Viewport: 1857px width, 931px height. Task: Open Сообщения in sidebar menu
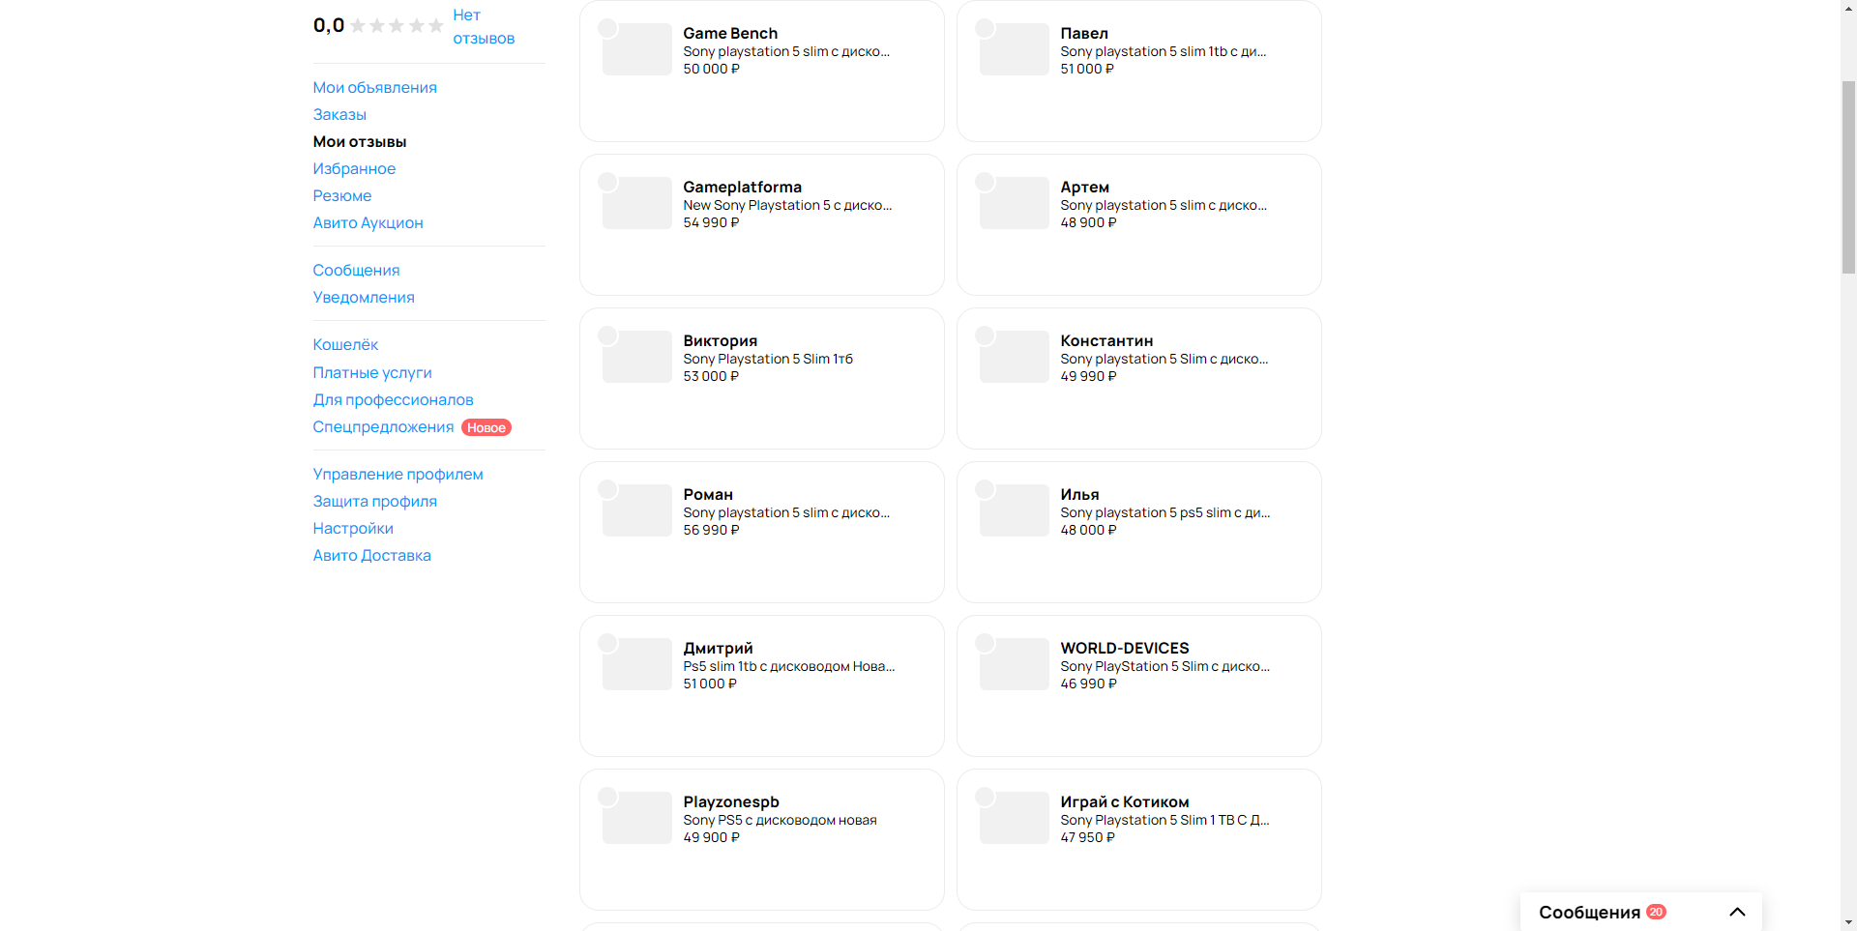[x=356, y=270]
